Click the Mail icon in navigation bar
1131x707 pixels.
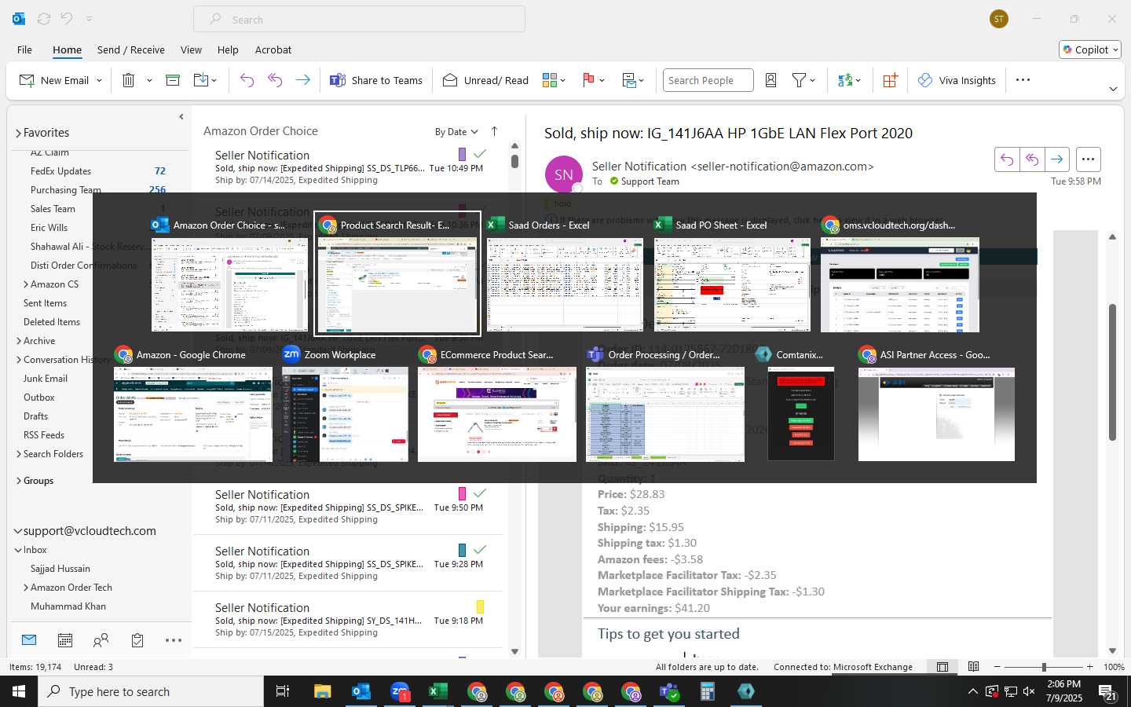(x=29, y=640)
